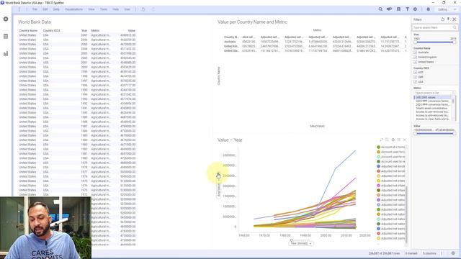Screen dimensions: 461x259
Task: Pin the Filters panel
Action: 448,19
